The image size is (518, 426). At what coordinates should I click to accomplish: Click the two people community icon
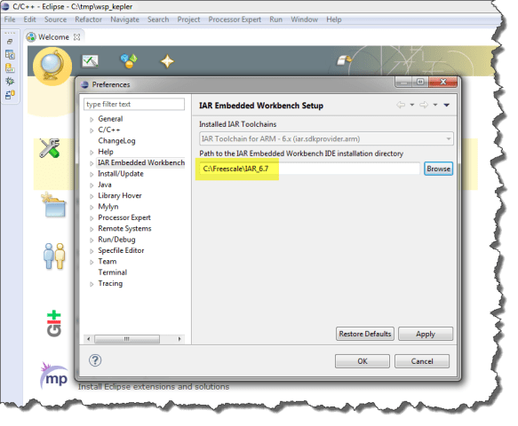[54, 256]
